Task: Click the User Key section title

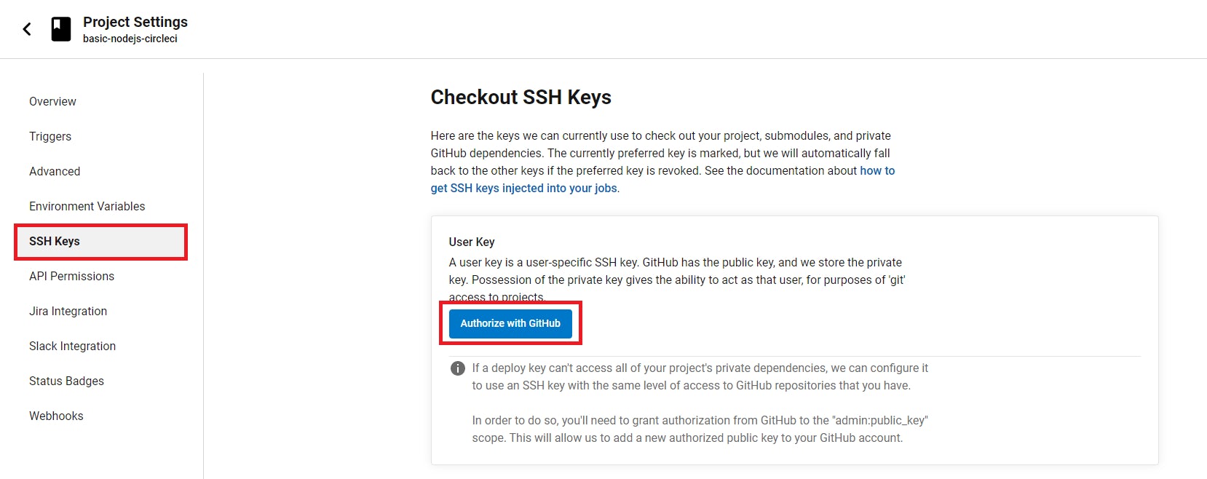Action: click(470, 242)
